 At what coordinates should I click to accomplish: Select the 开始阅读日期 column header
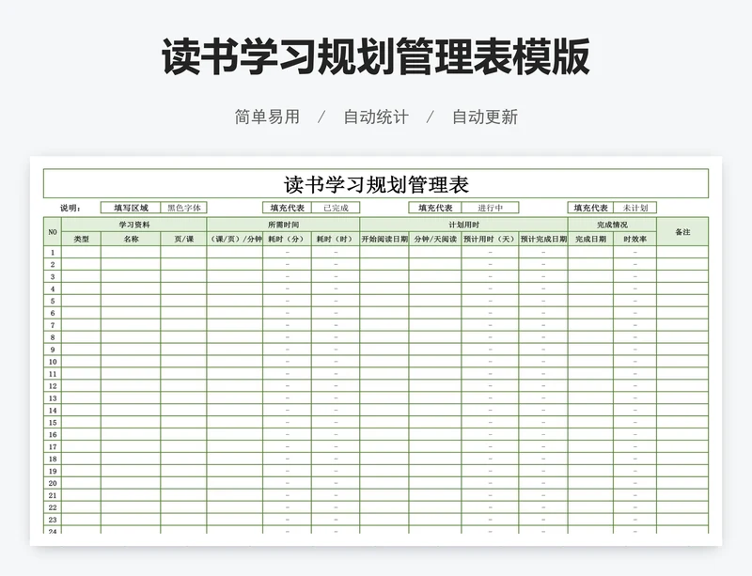pyautogui.click(x=384, y=239)
